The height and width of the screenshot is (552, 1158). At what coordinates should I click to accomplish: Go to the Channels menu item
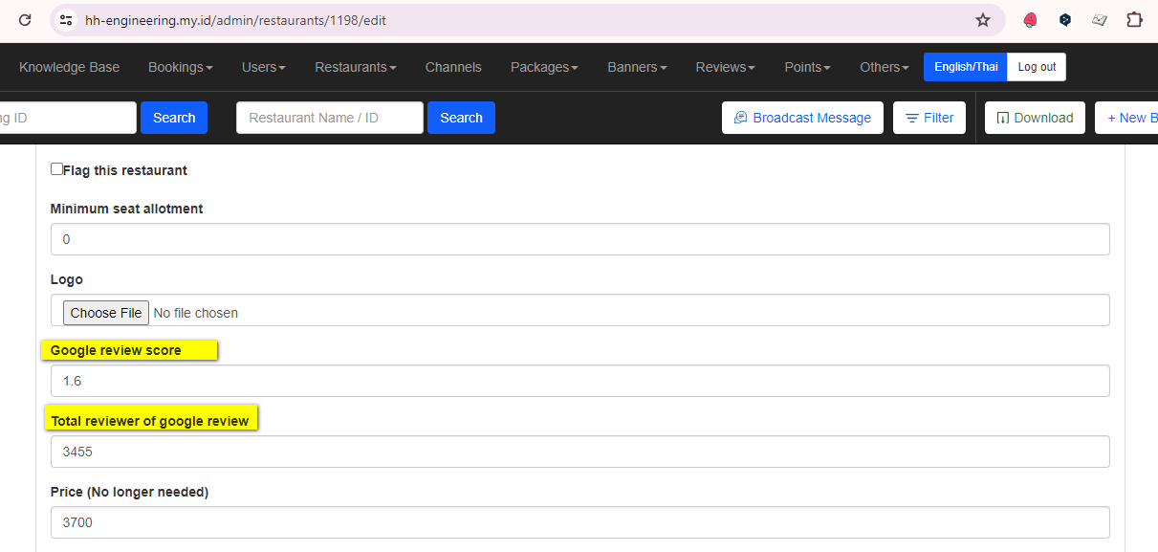tap(453, 67)
